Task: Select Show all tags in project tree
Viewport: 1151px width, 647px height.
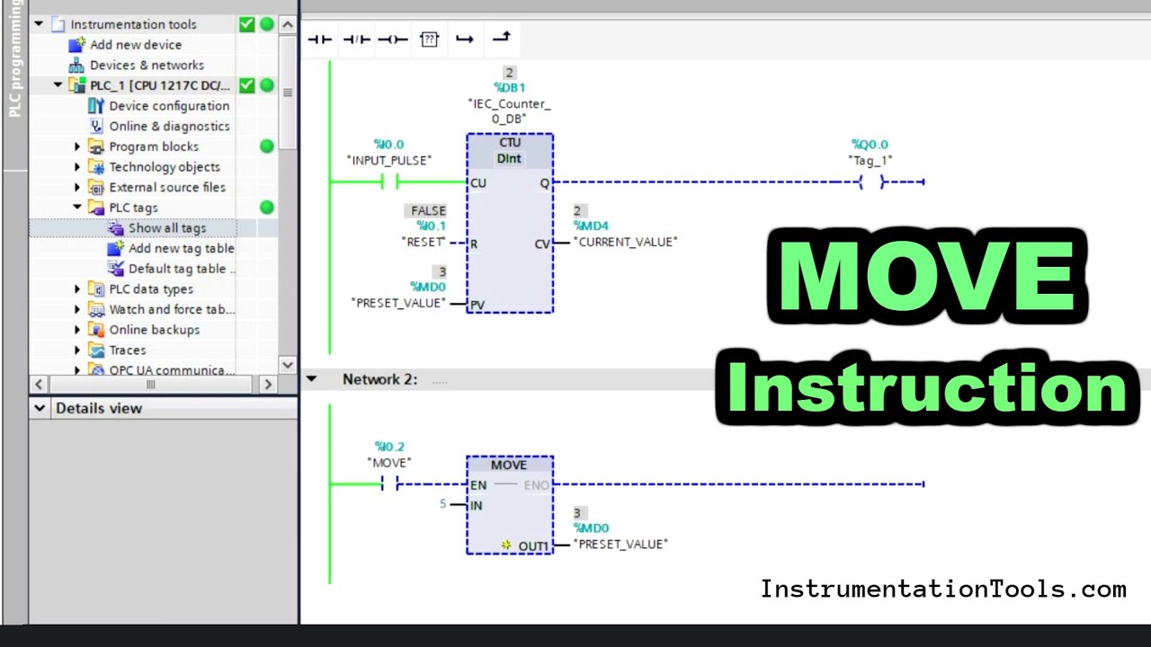Action: pyautogui.click(x=167, y=227)
